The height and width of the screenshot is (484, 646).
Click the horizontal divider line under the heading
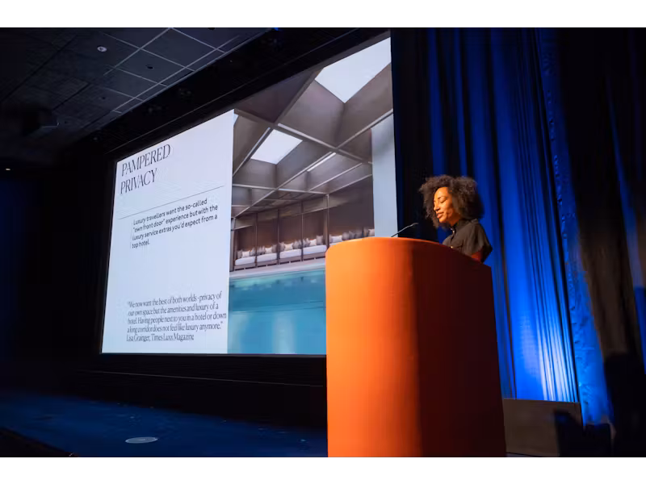pyautogui.click(x=173, y=214)
